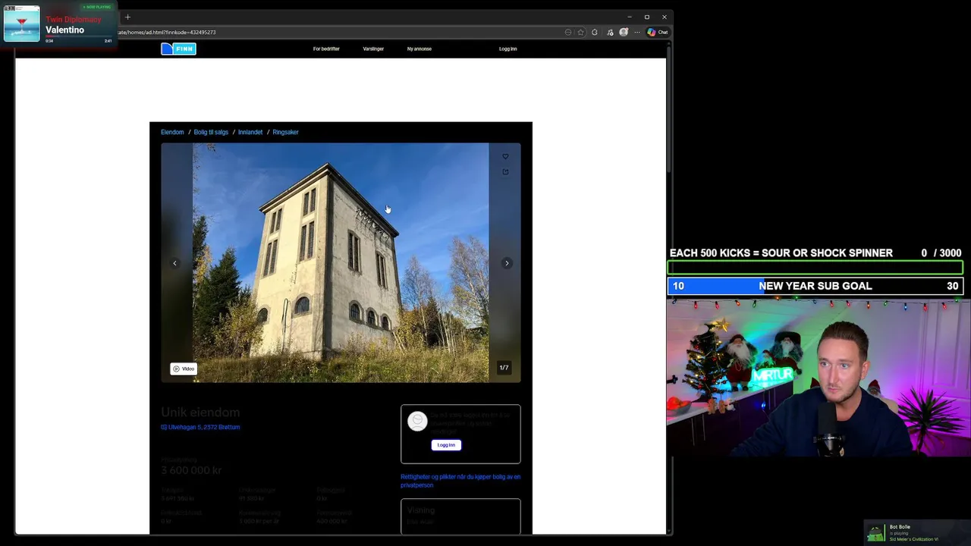Viewport: 971px width, 546px height.
Task: Click the New Year Sub Goal bar
Action: [x=815, y=286]
